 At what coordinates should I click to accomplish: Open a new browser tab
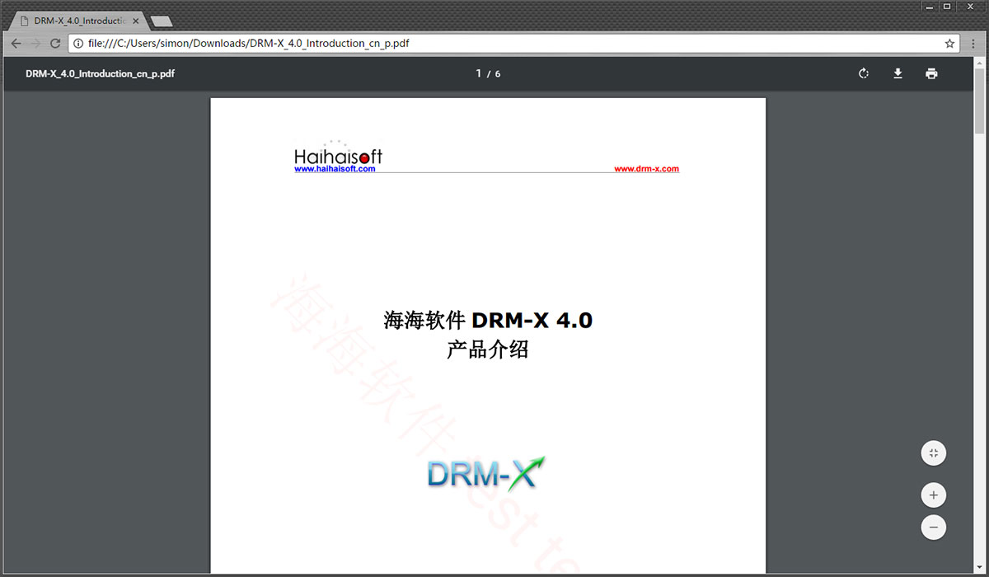click(162, 21)
